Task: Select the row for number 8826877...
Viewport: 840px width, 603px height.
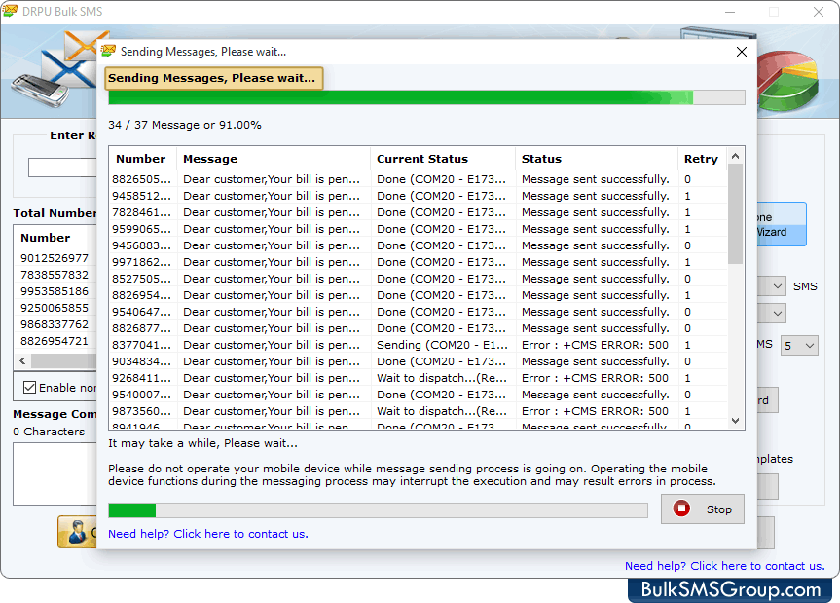Action: point(418,328)
